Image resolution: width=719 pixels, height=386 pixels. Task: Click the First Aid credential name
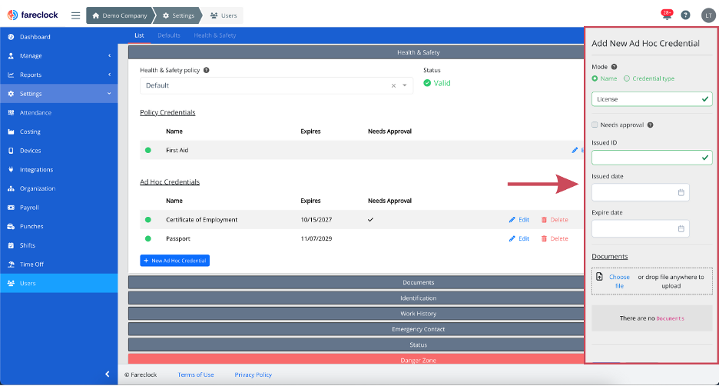tap(177, 150)
